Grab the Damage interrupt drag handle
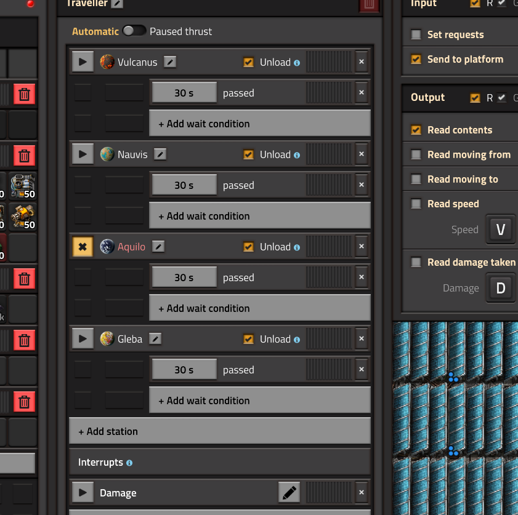This screenshot has height=515, width=518. click(x=329, y=492)
